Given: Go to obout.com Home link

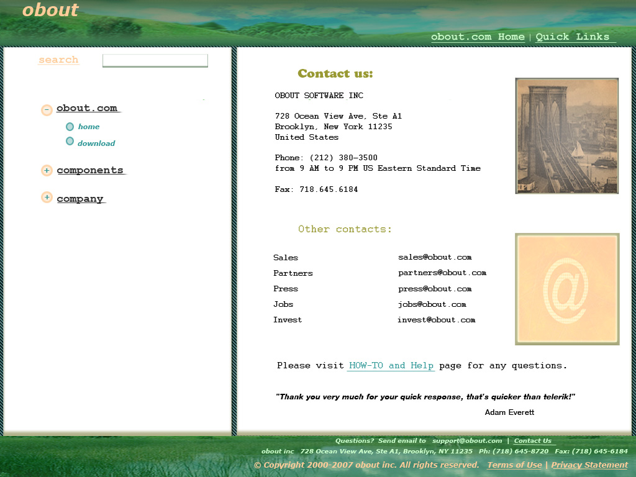Looking at the screenshot, I should coord(478,37).
